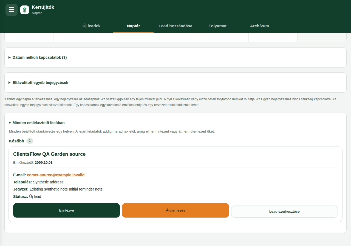Click the Kertújítók plant logo icon
The image size is (351, 246).
pos(25,10)
